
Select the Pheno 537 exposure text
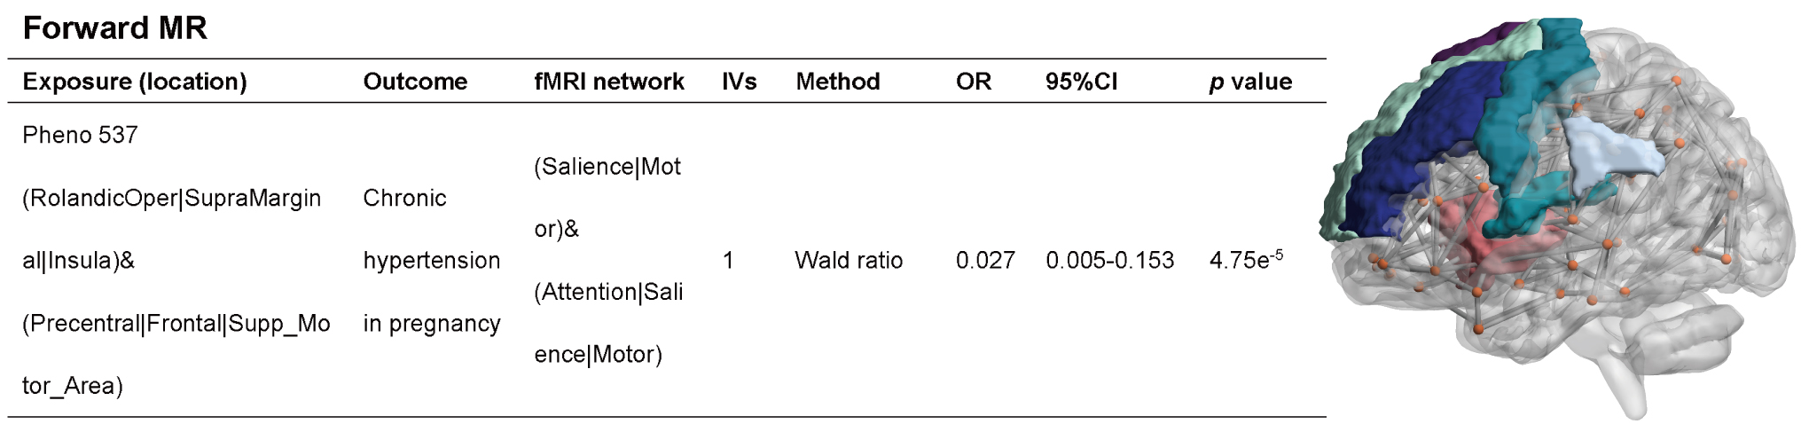click(80, 135)
